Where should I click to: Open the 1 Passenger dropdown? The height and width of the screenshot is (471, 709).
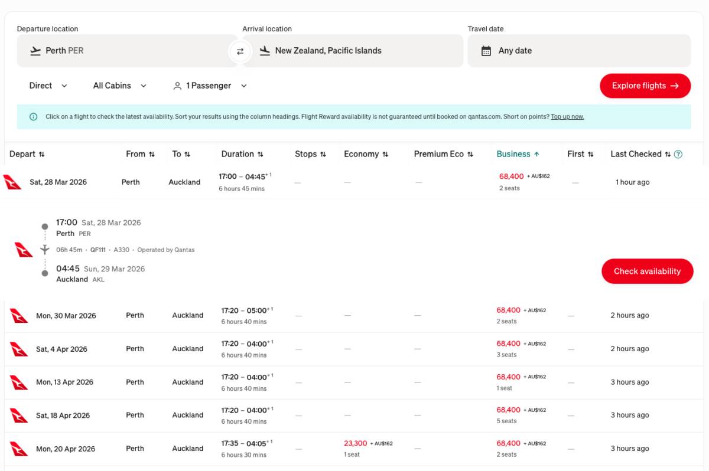point(210,86)
